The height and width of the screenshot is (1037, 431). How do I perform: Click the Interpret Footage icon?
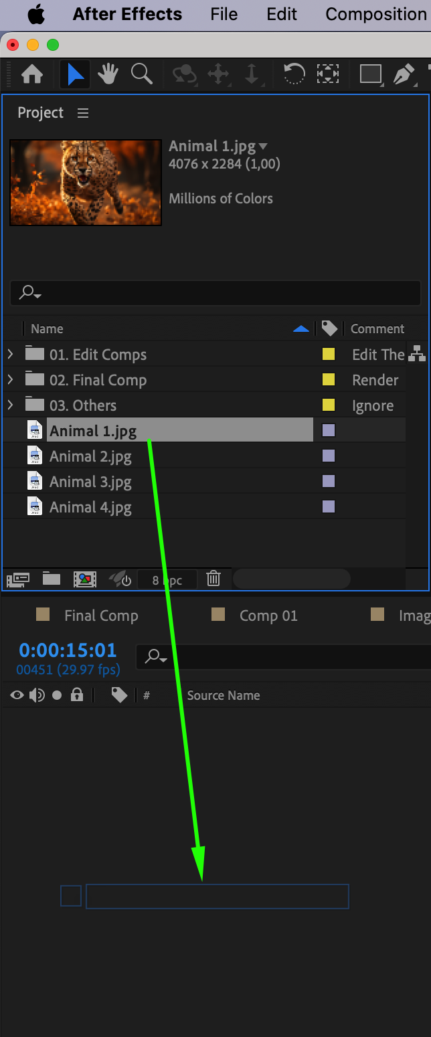18,579
